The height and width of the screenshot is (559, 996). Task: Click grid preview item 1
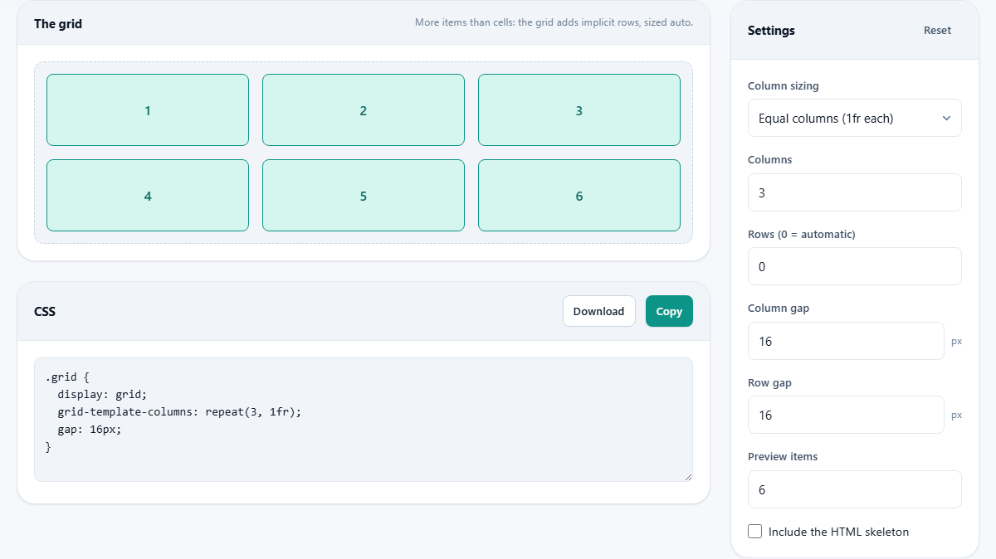click(x=148, y=110)
